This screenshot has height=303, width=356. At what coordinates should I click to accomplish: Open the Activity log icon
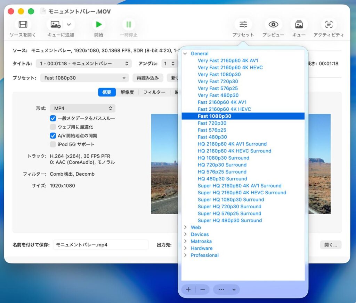[x=329, y=25]
